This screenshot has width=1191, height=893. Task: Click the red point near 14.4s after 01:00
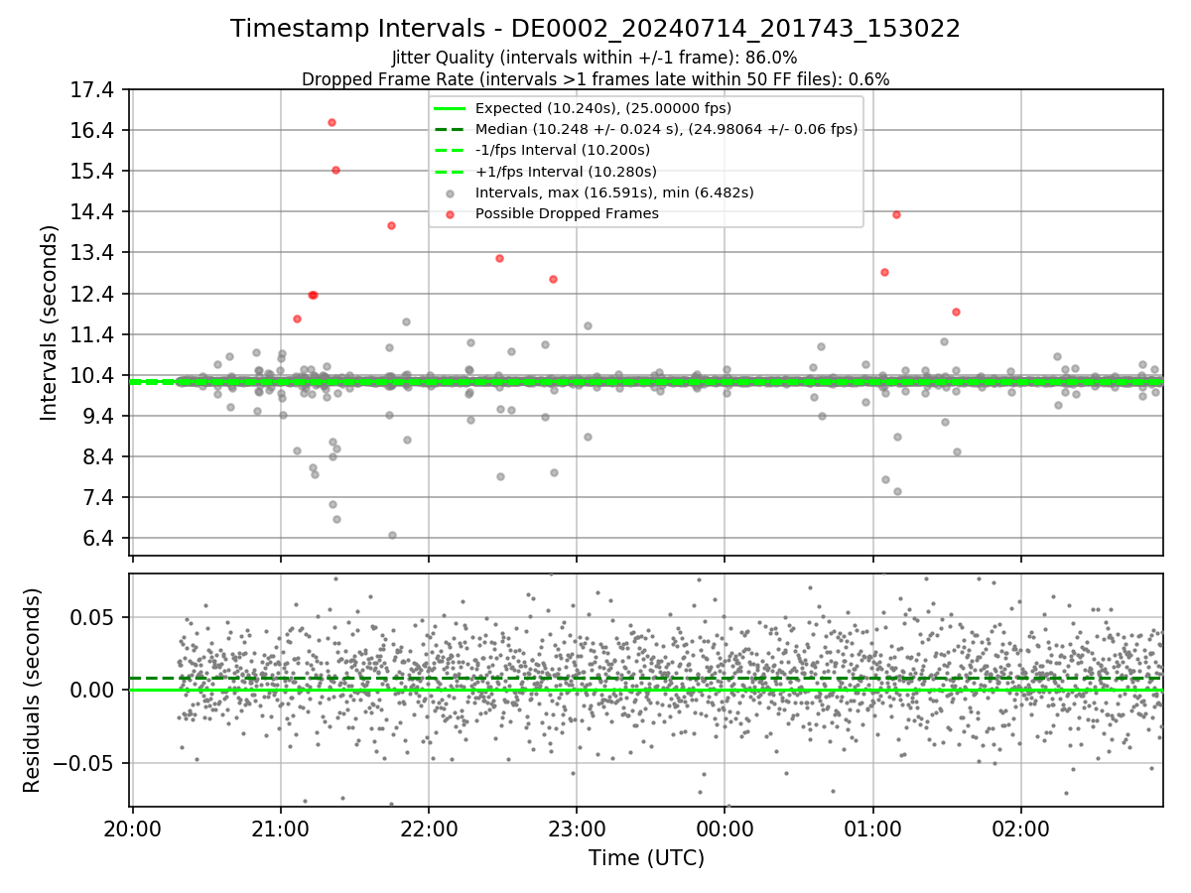896,214
